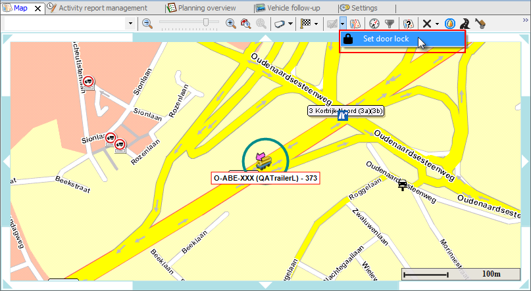Click the map help question mark icon
The height and width of the screenshot is (291, 531).
coord(408,24)
